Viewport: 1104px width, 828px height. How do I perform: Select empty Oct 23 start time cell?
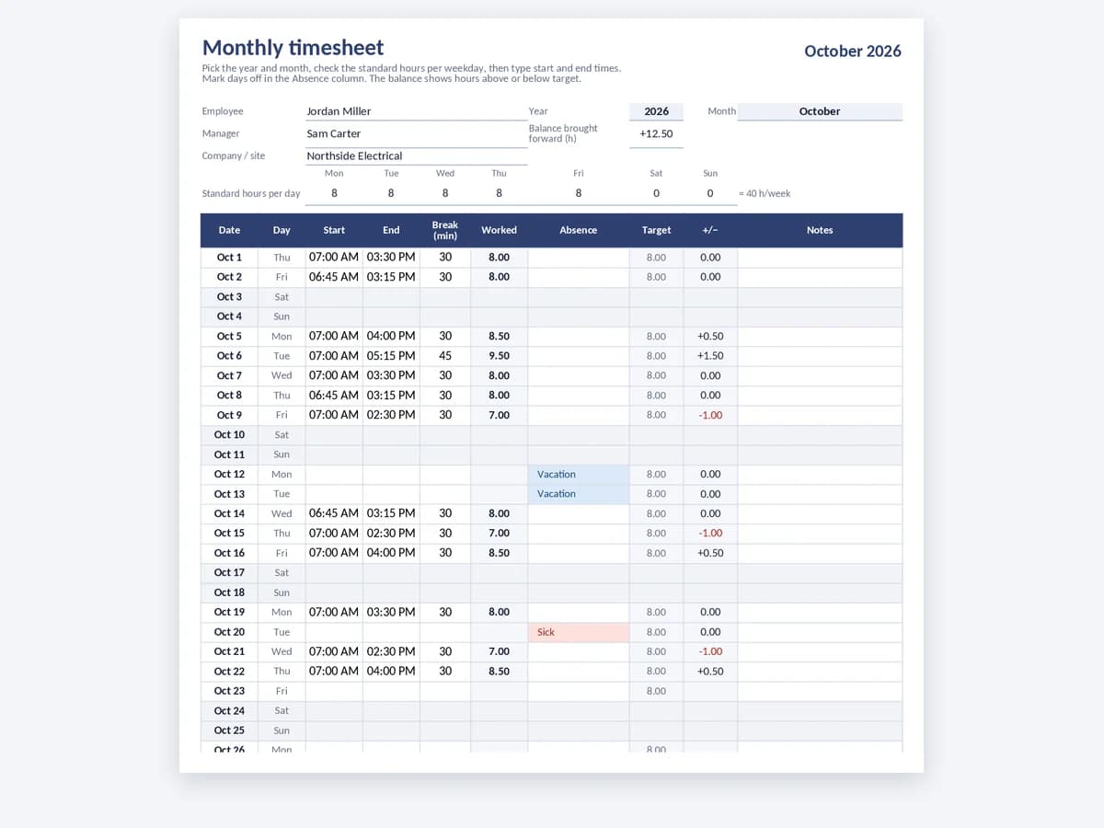pyautogui.click(x=334, y=691)
